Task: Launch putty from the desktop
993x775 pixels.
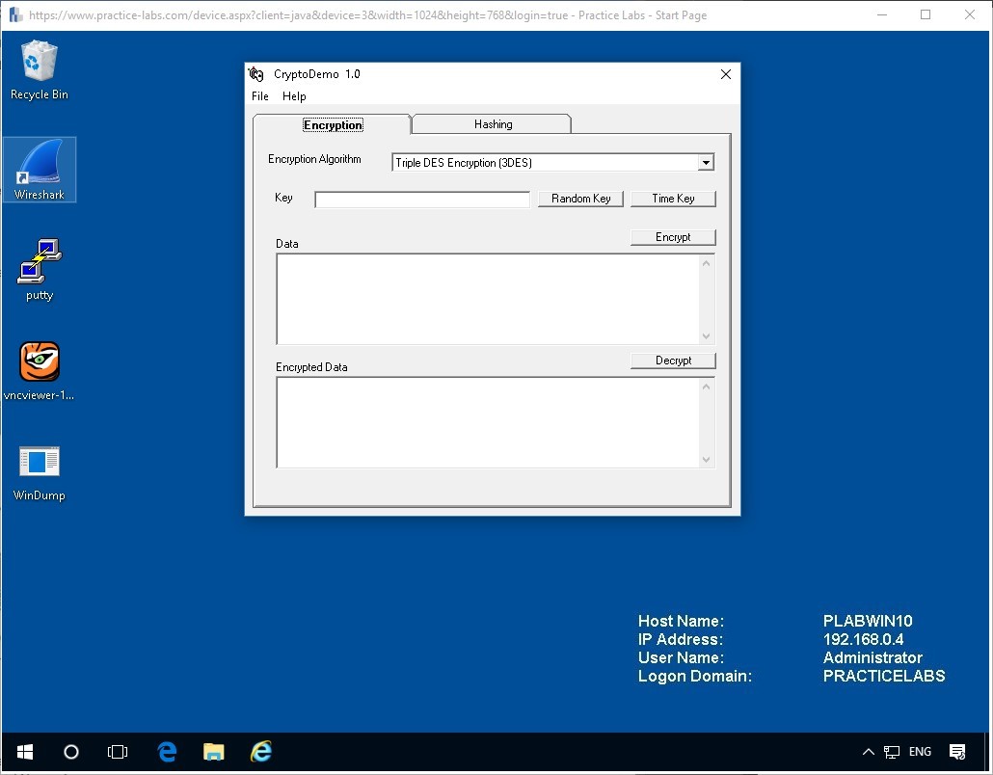Action: click(40, 268)
